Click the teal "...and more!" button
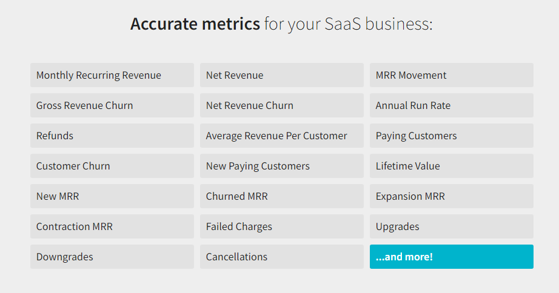559x293 pixels. coord(452,257)
